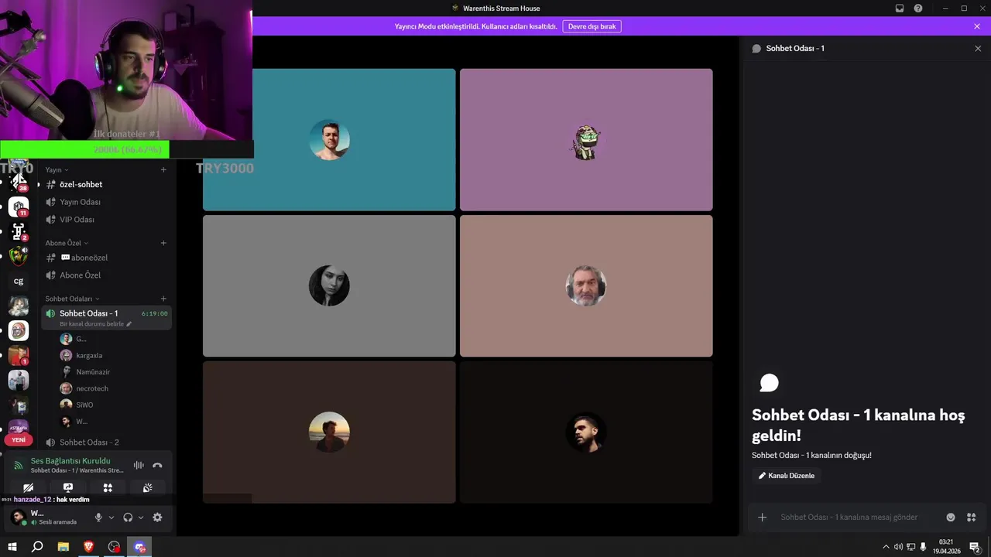991x557 pixels.
Task: Select the sunset avatar participant tile
Action: [329, 432]
